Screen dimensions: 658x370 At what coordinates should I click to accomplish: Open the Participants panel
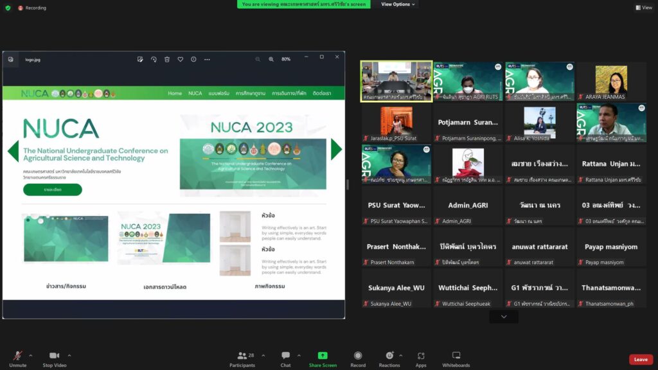coord(242,359)
